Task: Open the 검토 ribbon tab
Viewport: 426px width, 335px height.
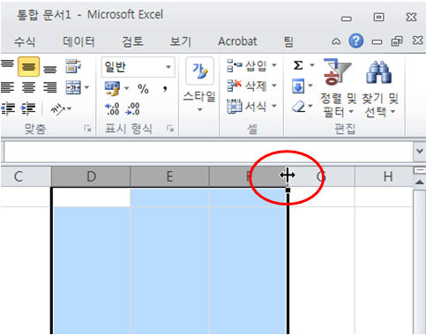Action: click(x=132, y=41)
